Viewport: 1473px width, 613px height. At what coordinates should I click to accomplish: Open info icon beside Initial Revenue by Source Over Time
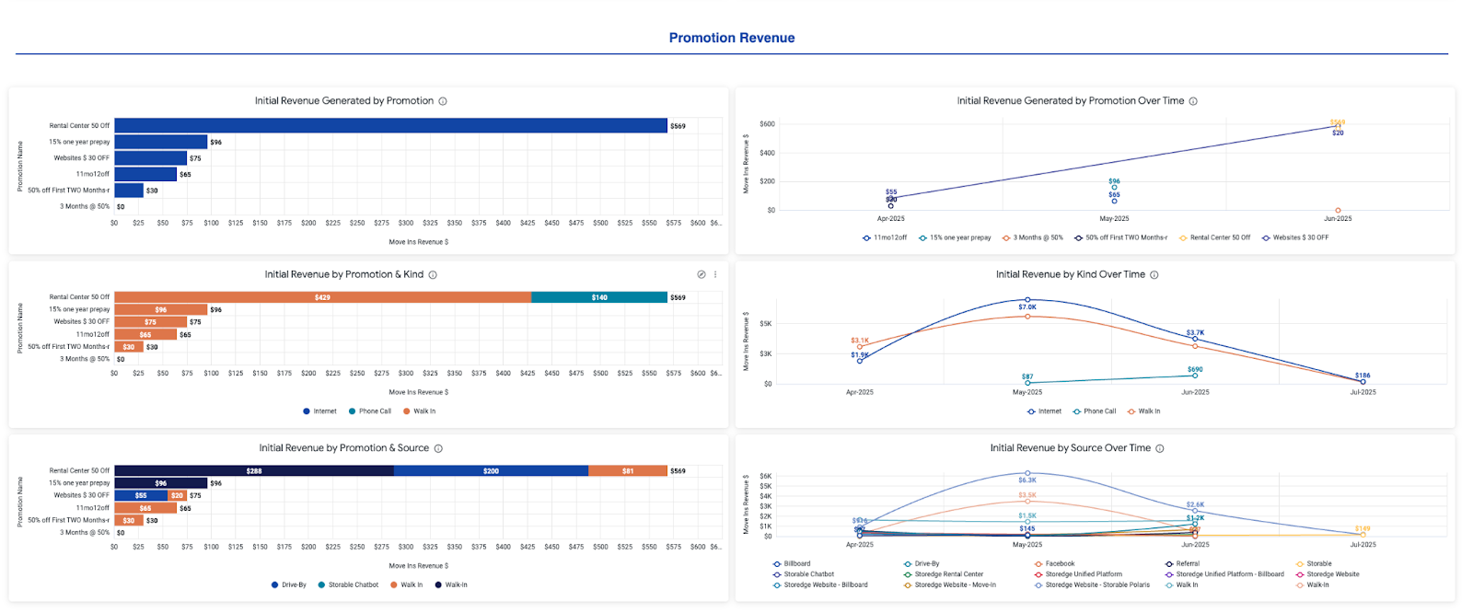1160,449
